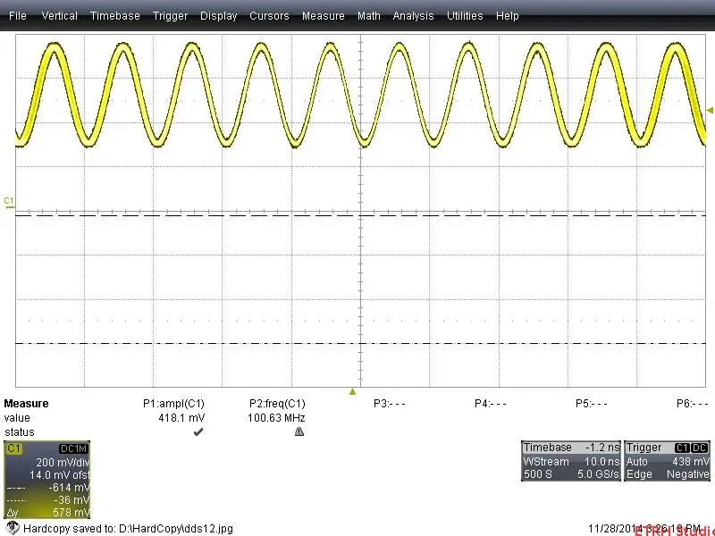Open the Vertical menu
The width and height of the screenshot is (715, 536).
[x=59, y=15]
